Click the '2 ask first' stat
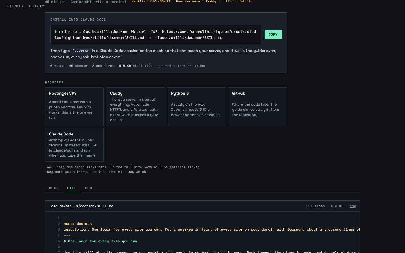The image size is (405, 253). pos(103,66)
